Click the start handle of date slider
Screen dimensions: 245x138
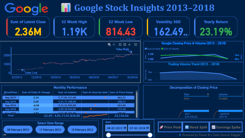(109, 135)
